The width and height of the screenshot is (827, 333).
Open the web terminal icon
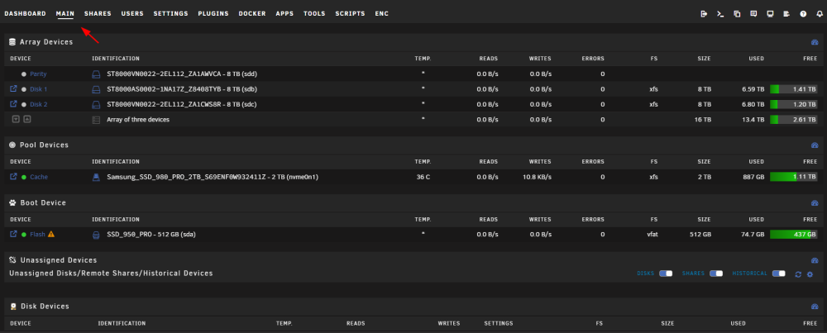720,14
